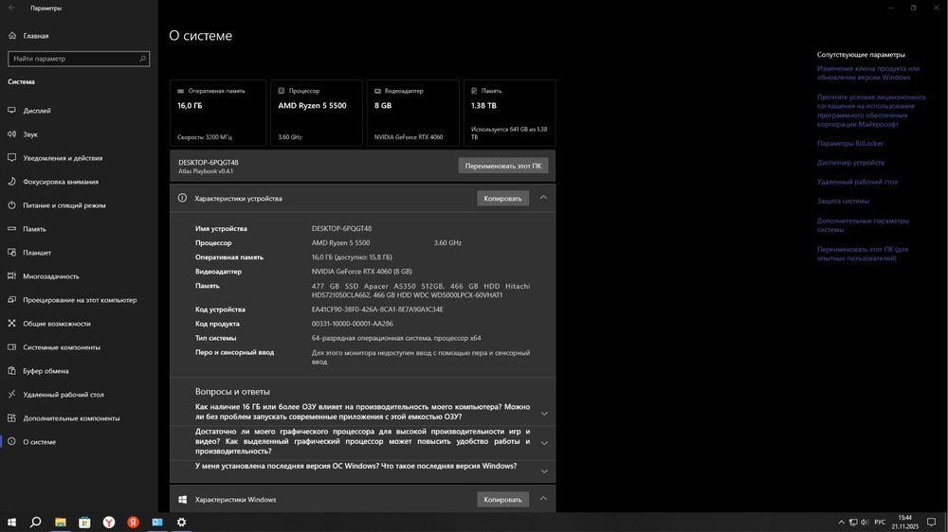The height and width of the screenshot is (532, 948).
Task: Show hidden tray icons chevron
Action: coord(841,523)
